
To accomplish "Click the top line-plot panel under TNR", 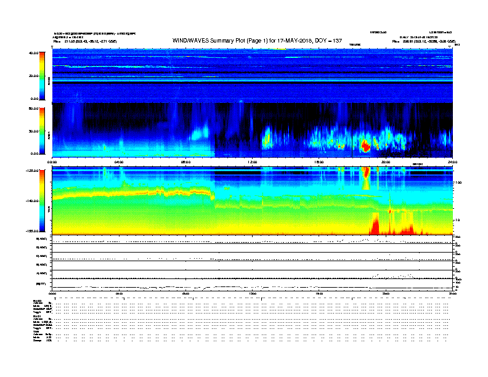I will [253, 239].
